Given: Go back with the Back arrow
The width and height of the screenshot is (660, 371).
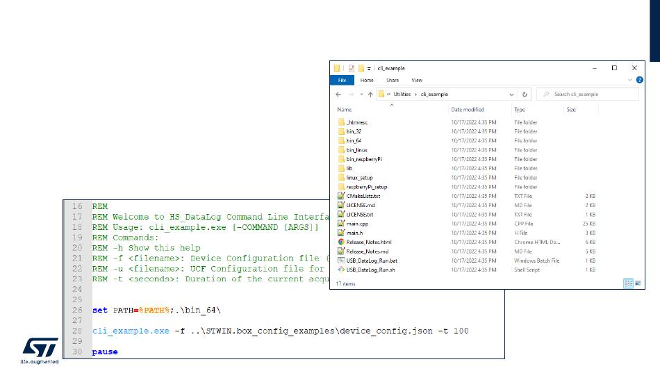Looking at the screenshot, I should (x=338, y=94).
